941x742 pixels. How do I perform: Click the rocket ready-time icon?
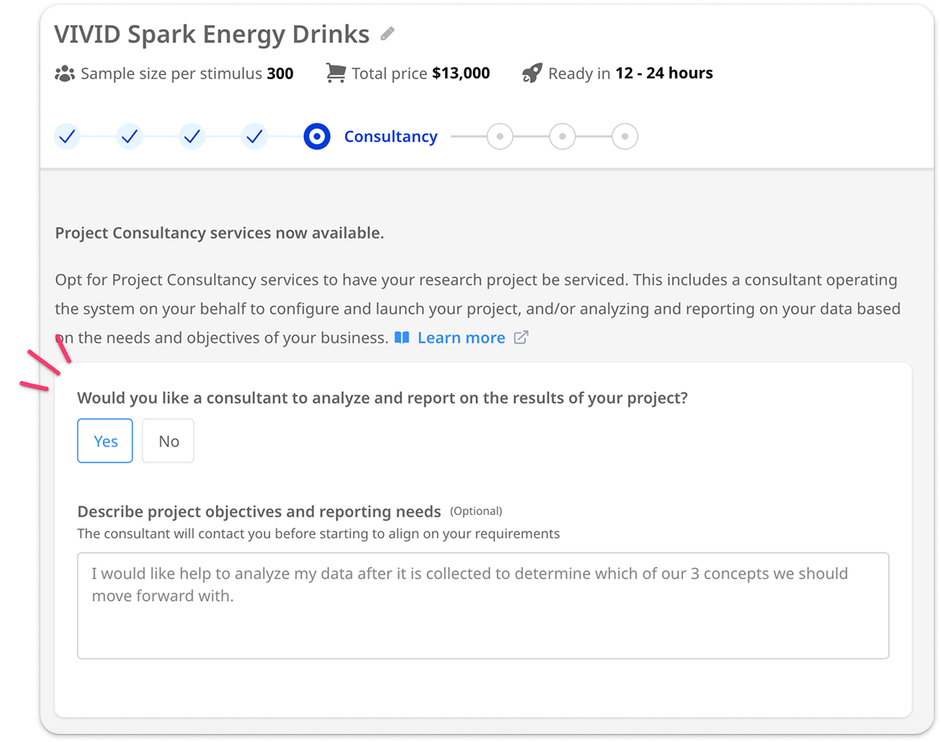coord(532,73)
